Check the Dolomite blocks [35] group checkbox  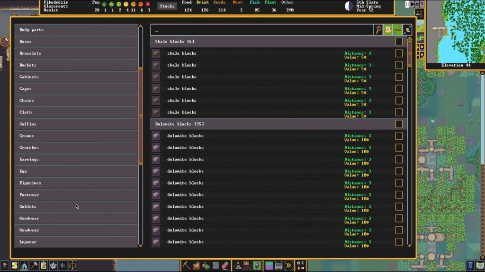click(x=399, y=124)
